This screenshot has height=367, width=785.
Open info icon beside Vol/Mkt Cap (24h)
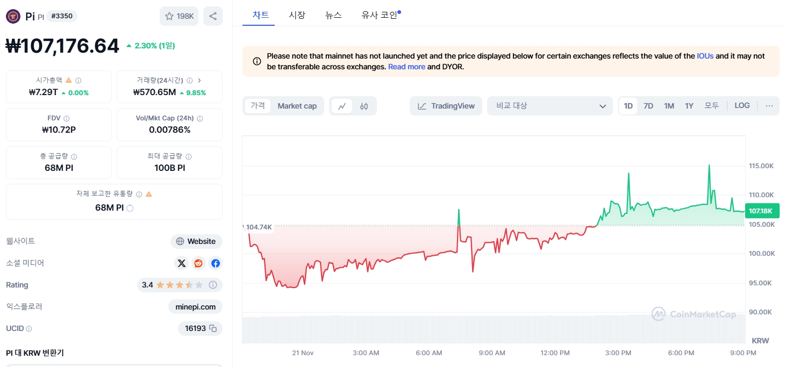[x=199, y=118]
